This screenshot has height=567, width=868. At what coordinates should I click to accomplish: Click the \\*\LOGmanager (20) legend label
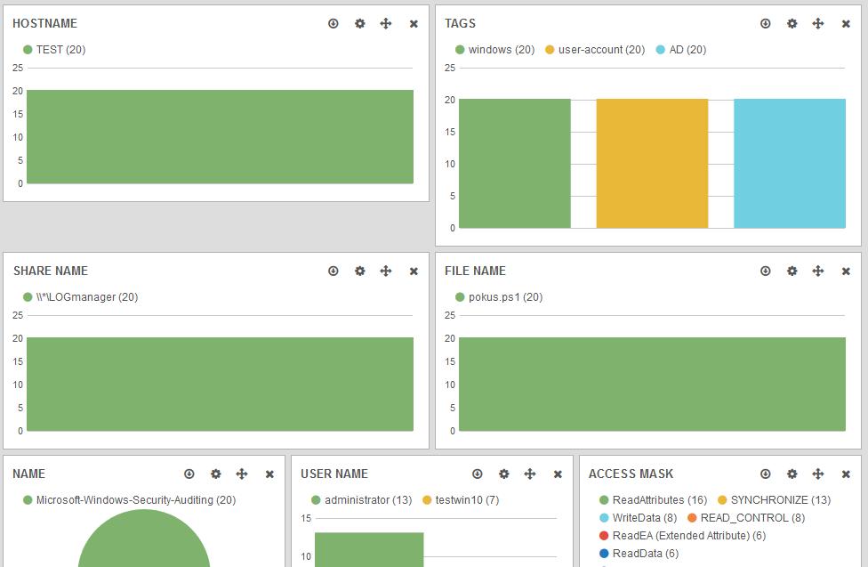[x=87, y=297]
